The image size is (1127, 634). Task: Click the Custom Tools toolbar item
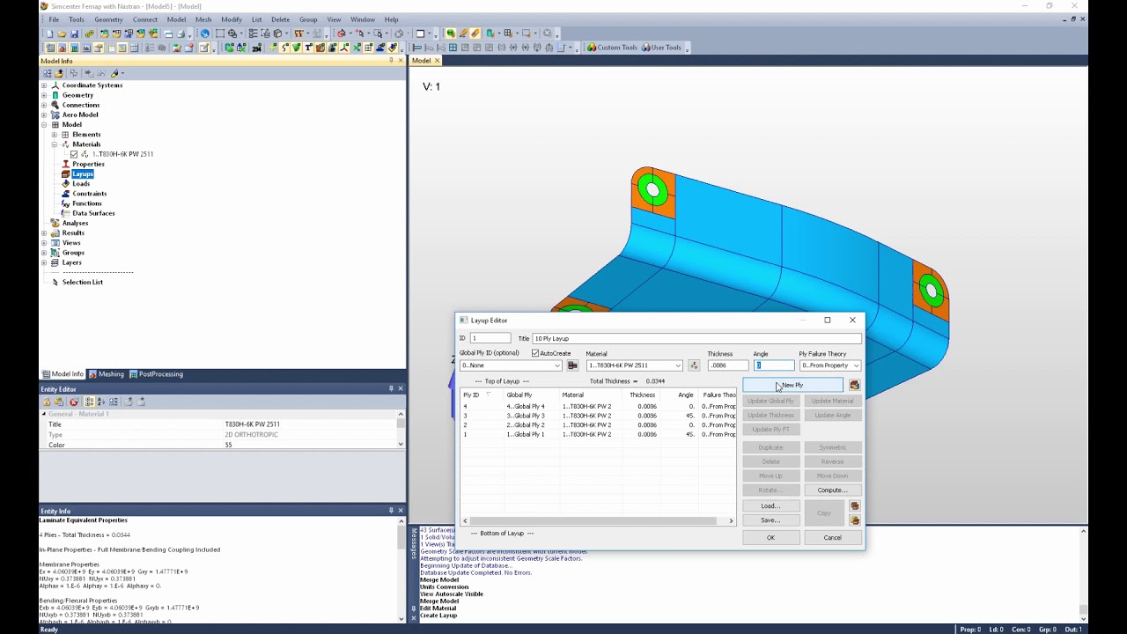coord(612,48)
